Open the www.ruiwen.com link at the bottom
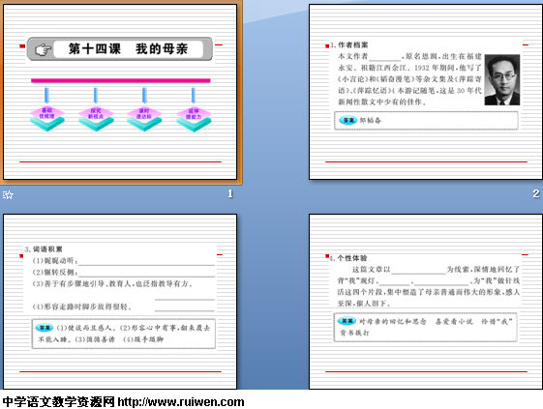Viewport: 543px width, 409px height. point(181,401)
